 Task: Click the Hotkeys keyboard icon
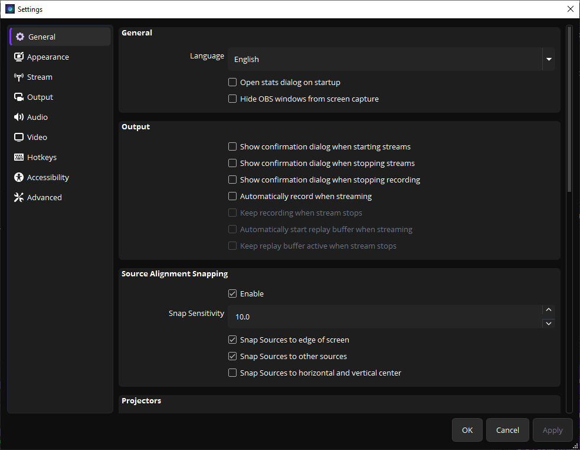coord(19,157)
